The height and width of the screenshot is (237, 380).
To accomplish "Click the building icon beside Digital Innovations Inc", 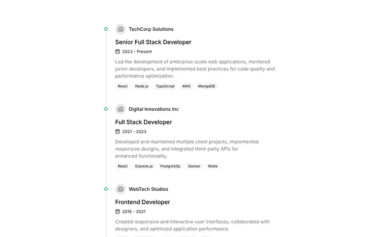I will (120, 109).
